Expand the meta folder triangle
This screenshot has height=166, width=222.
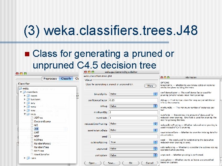(x=25, y=107)
